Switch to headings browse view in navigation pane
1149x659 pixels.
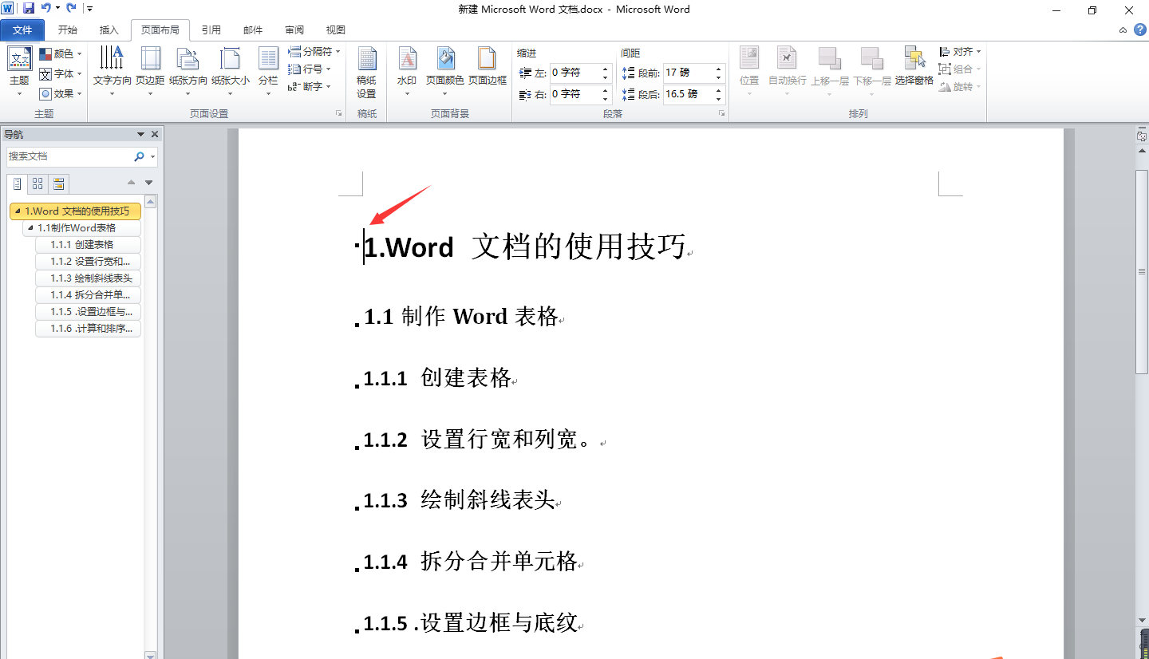(x=18, y=184)
